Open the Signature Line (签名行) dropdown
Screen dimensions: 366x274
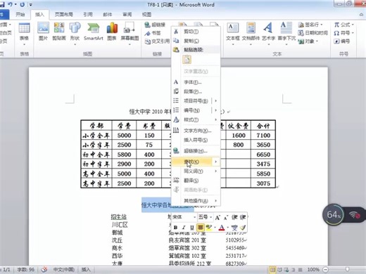(x=310, y=25)
